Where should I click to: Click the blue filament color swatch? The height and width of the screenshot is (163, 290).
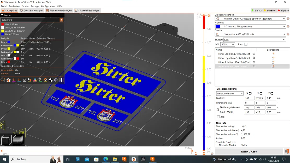click(x=218, y=26)
